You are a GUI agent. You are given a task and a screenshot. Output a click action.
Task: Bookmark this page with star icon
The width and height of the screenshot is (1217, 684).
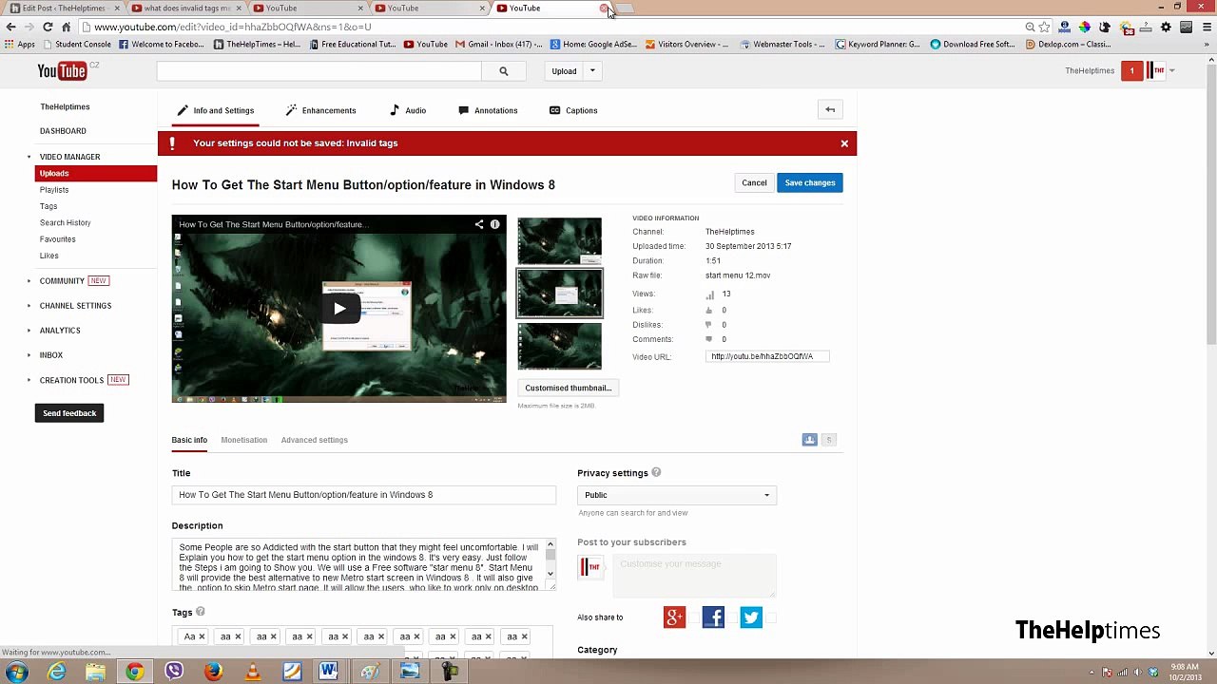click(x=1045, y=27)
